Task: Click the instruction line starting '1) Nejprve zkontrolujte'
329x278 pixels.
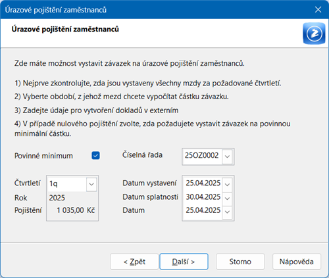Action: (x=148, y=83)
